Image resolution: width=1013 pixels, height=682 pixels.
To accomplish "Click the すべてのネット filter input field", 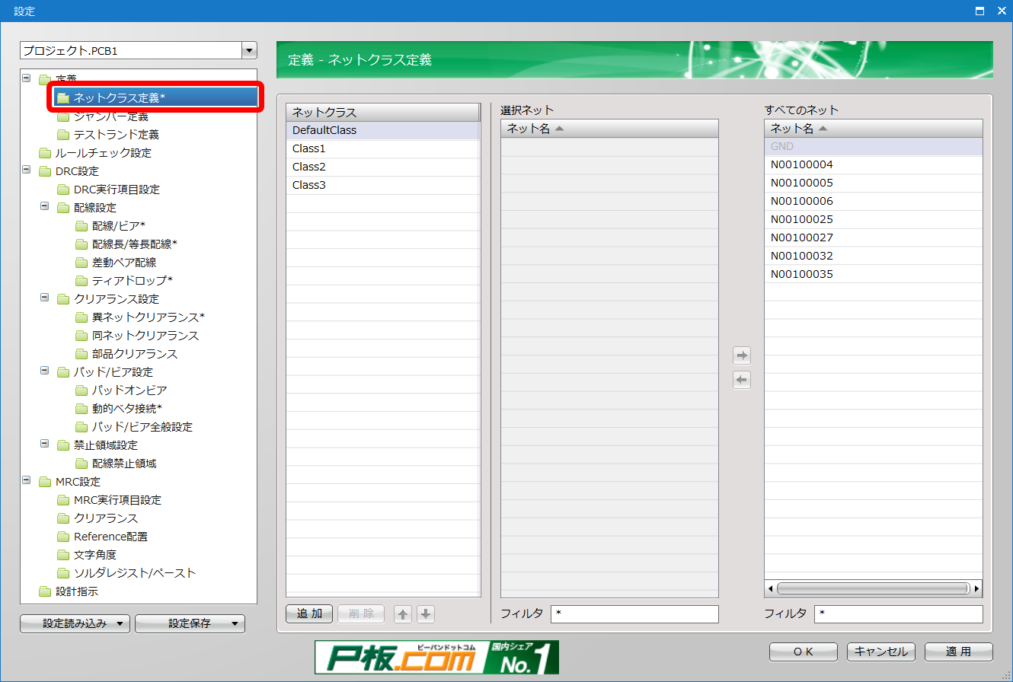I will (898, 613).
